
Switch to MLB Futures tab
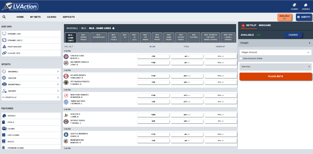click(194, 37)
